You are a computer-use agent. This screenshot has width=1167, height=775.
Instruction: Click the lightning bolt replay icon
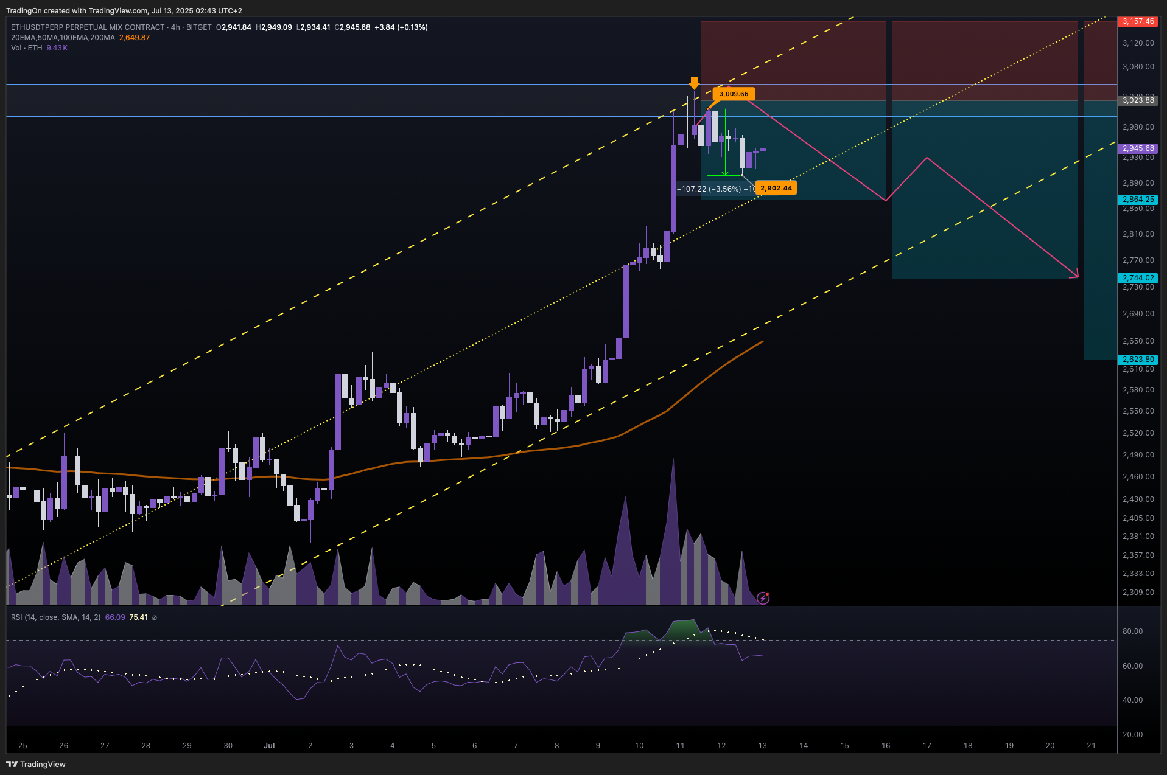(x=763, y=598)
